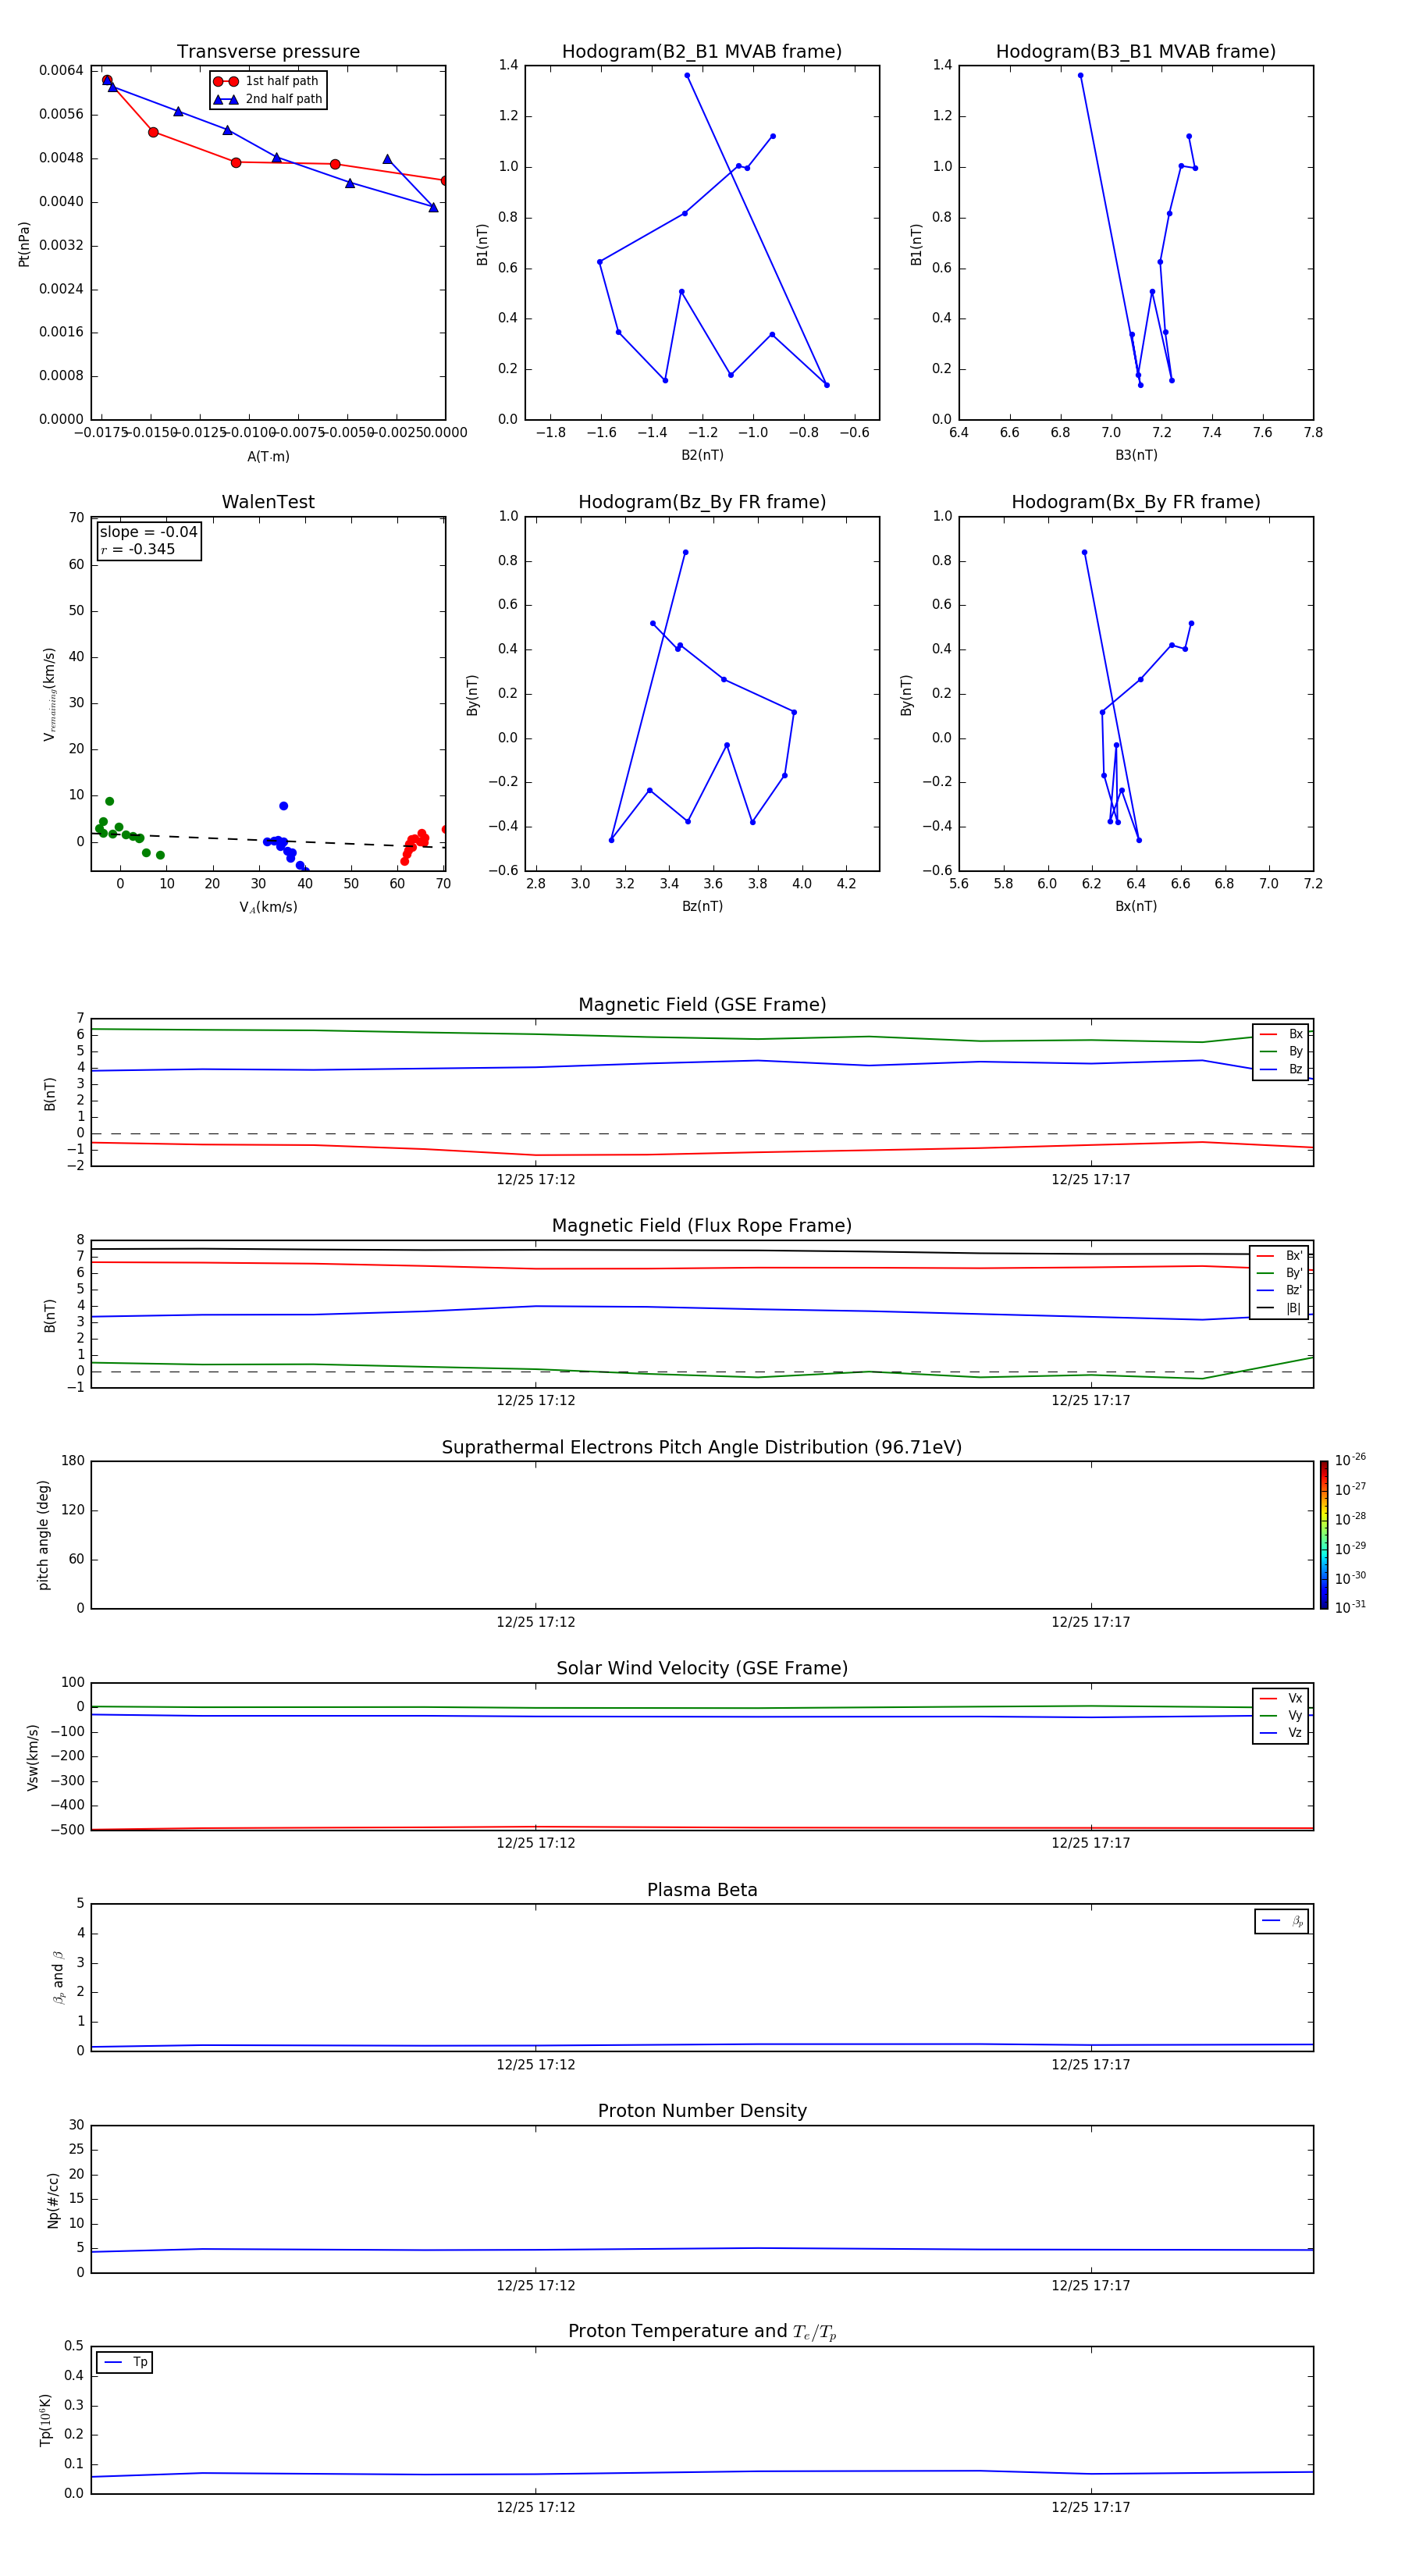1405x2576 pixels.
Task: Click the 'Bz(nT)' axis label
Action: pyautogui.click(x=702, y=906)
